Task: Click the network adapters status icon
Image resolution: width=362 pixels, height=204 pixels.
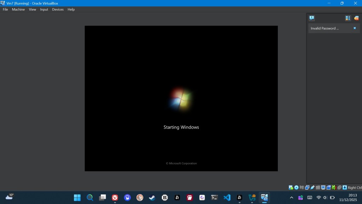Action: click(x=307, y=187)
